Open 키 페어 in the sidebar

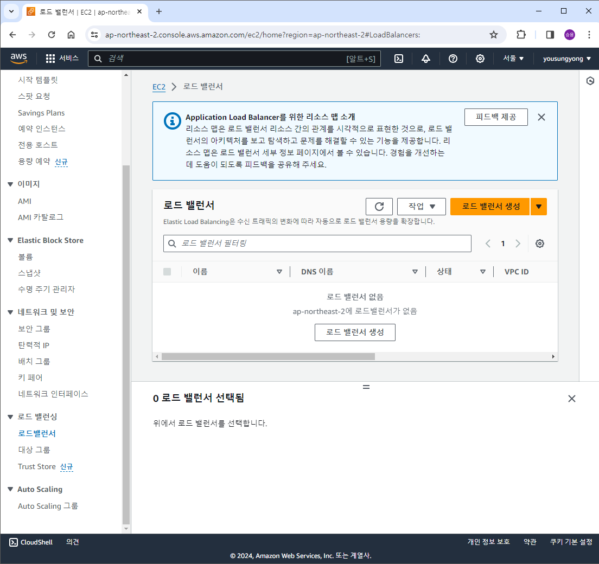point(30,377)
